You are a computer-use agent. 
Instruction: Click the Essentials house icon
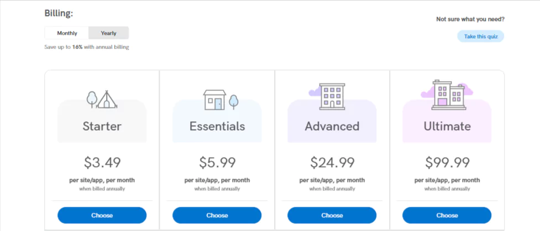(x=221, y=100)
